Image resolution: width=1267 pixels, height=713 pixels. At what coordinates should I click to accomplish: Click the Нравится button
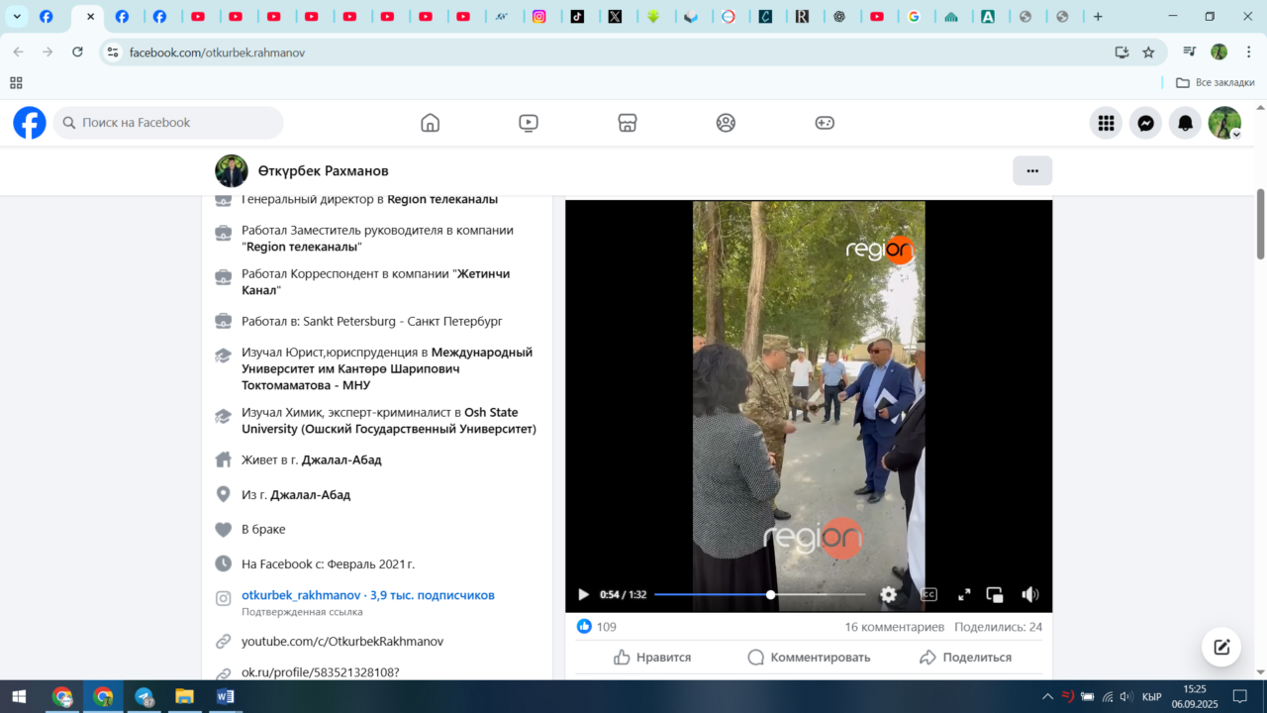pos(651,658)
